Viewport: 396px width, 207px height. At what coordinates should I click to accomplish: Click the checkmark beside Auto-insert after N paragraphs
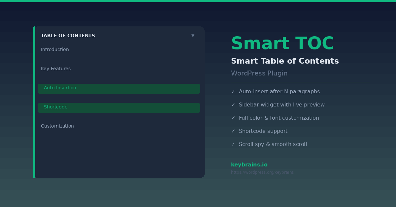(x=233, y=92)
